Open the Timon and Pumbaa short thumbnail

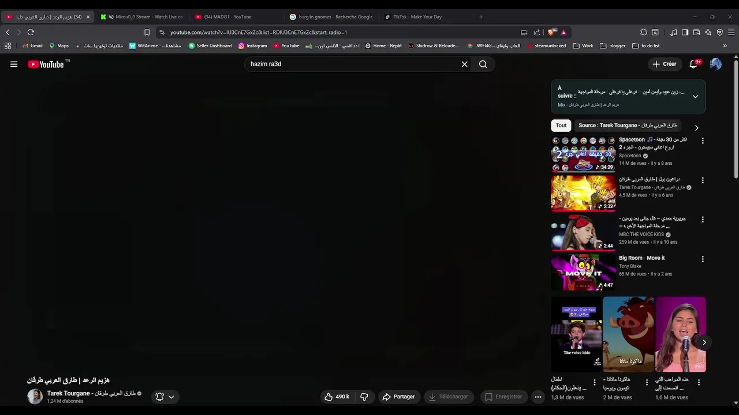[628, 334]
